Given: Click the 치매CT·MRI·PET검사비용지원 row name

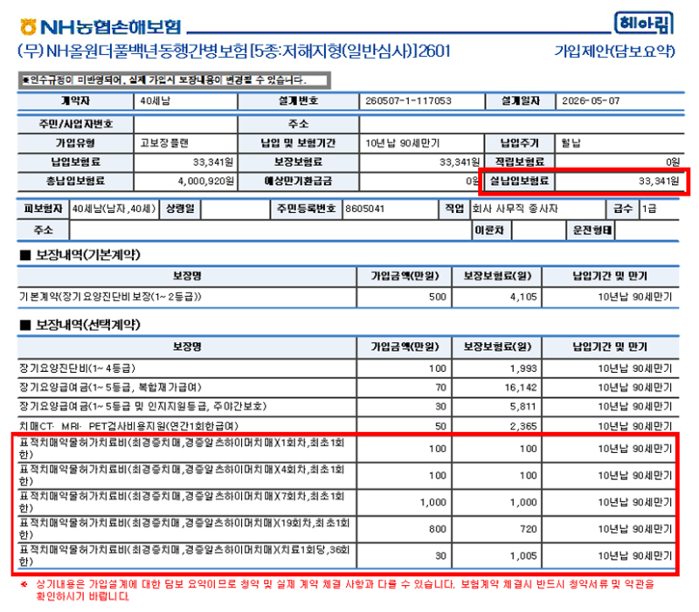Looking at the screenshot, I should point(128,426).
